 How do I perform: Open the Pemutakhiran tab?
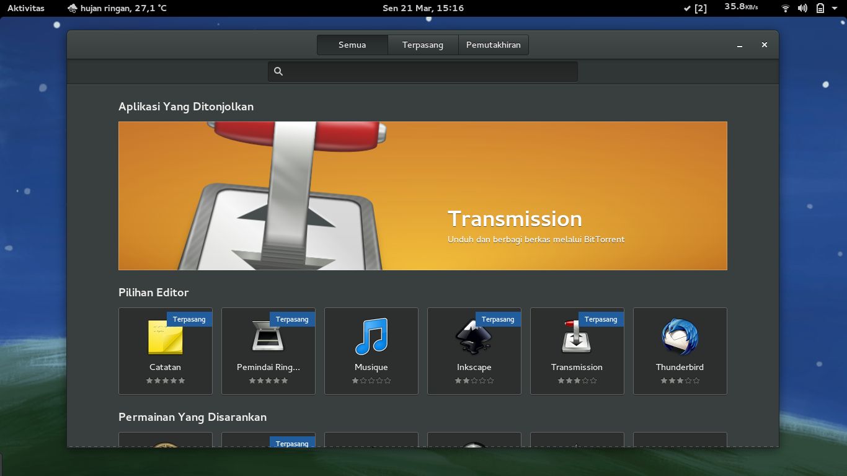click(x=494, y=45)
